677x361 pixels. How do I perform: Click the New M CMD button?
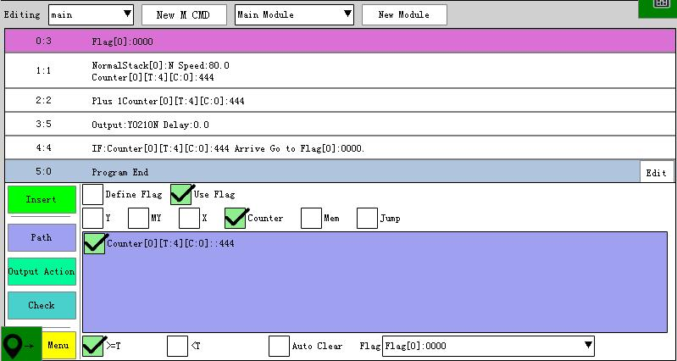pyautogui.click(x=184, y=14)
